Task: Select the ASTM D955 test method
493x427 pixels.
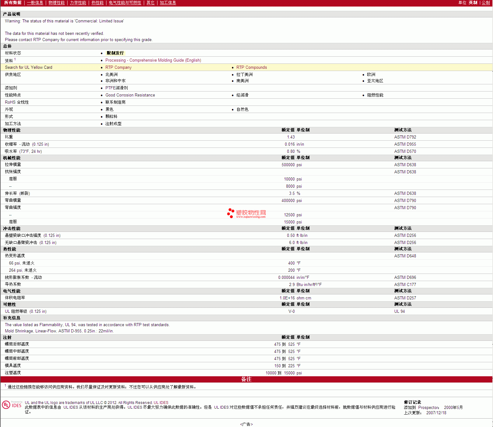Action: click(x=405, y=144)
